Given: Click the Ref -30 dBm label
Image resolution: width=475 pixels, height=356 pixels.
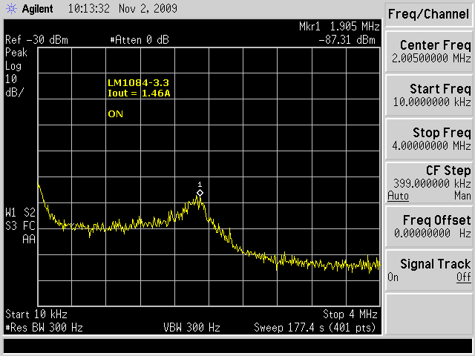Looking at the screenshot, I should (36, 40).
